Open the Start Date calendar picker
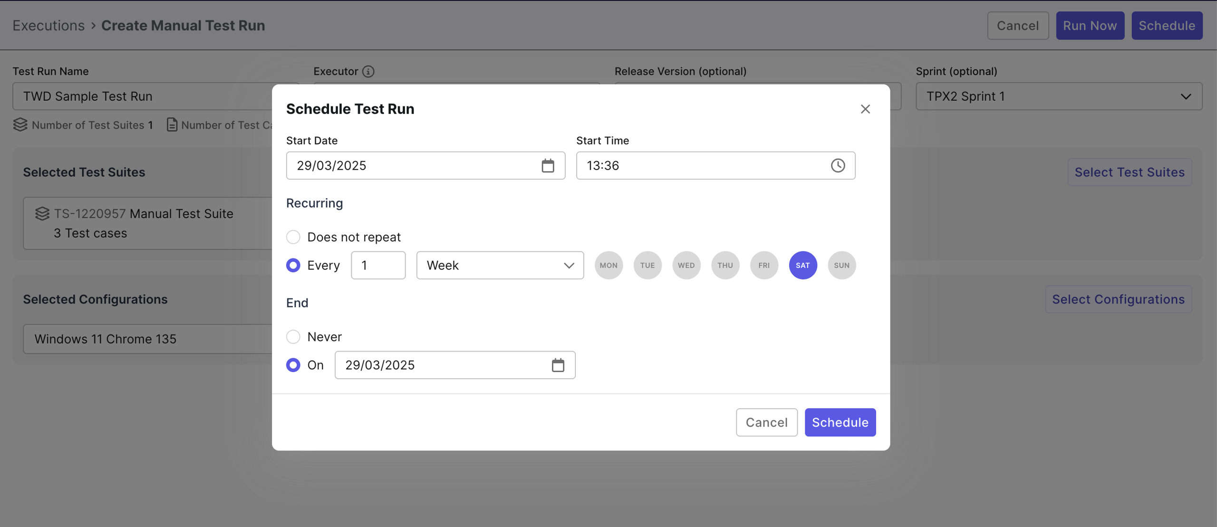Image resolution: width=1217 pixels, height=527 pixels. tap(549, 165)
